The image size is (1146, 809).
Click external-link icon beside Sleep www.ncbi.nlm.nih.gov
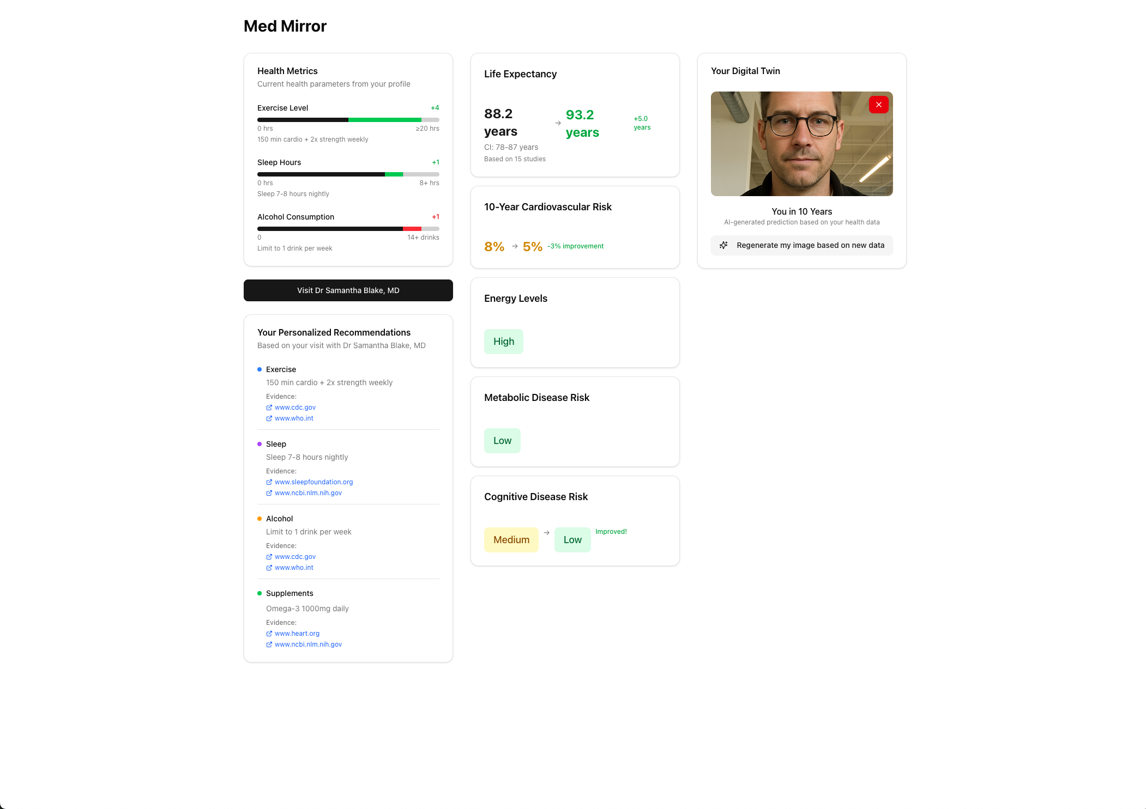pos(269,493)
